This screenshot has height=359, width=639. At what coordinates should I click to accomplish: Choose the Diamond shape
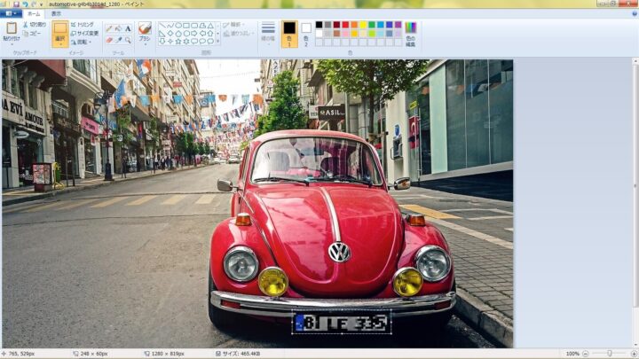coord(170,34)
